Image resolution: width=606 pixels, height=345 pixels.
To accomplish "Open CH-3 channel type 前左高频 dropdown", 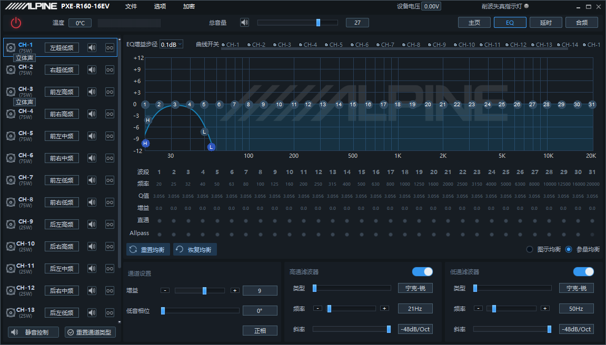I will [x=62, y=92].
